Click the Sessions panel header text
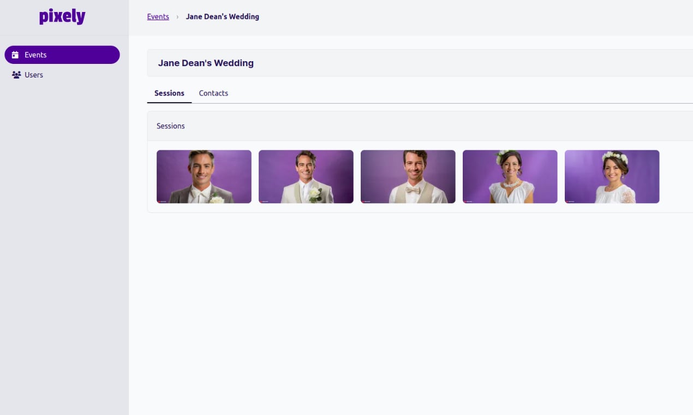Viewport: 693px width, 415px height. tap(171, 126)
